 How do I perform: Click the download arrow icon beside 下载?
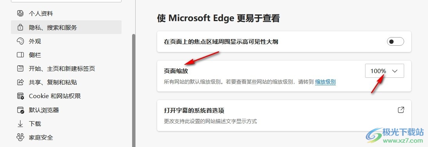pyautogui.click(x=20, y=124)
